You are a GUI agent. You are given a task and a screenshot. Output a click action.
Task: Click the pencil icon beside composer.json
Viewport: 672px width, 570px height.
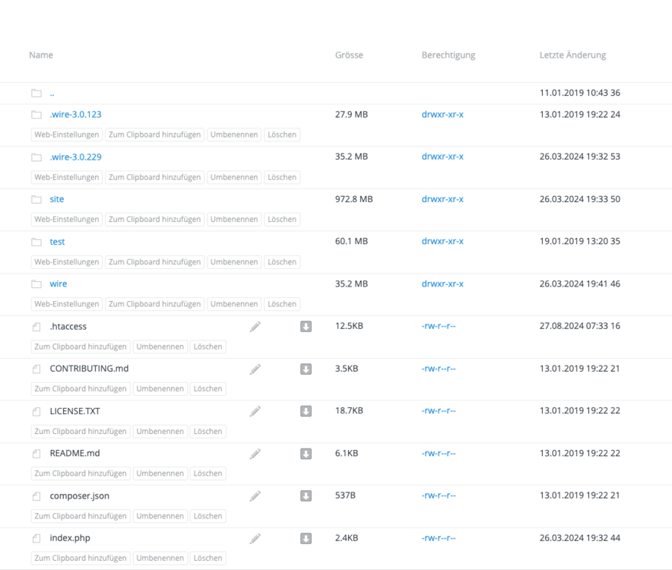[x=255, y=496]
